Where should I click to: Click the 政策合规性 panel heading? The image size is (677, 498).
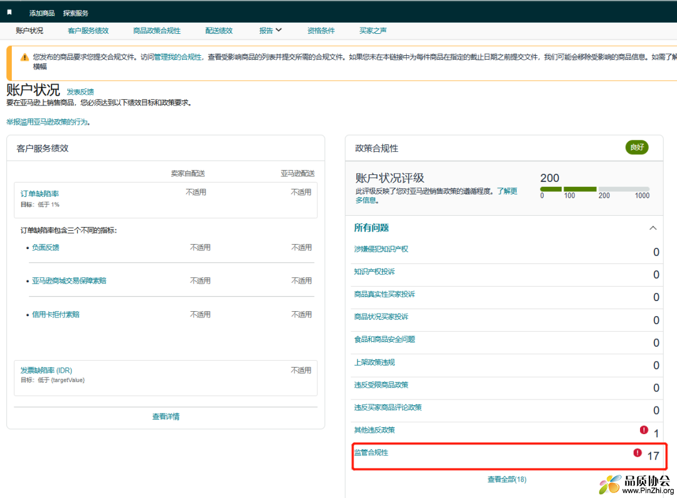[x=377, y=149]
